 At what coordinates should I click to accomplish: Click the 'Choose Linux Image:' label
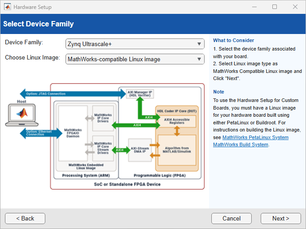coord(32,58)
